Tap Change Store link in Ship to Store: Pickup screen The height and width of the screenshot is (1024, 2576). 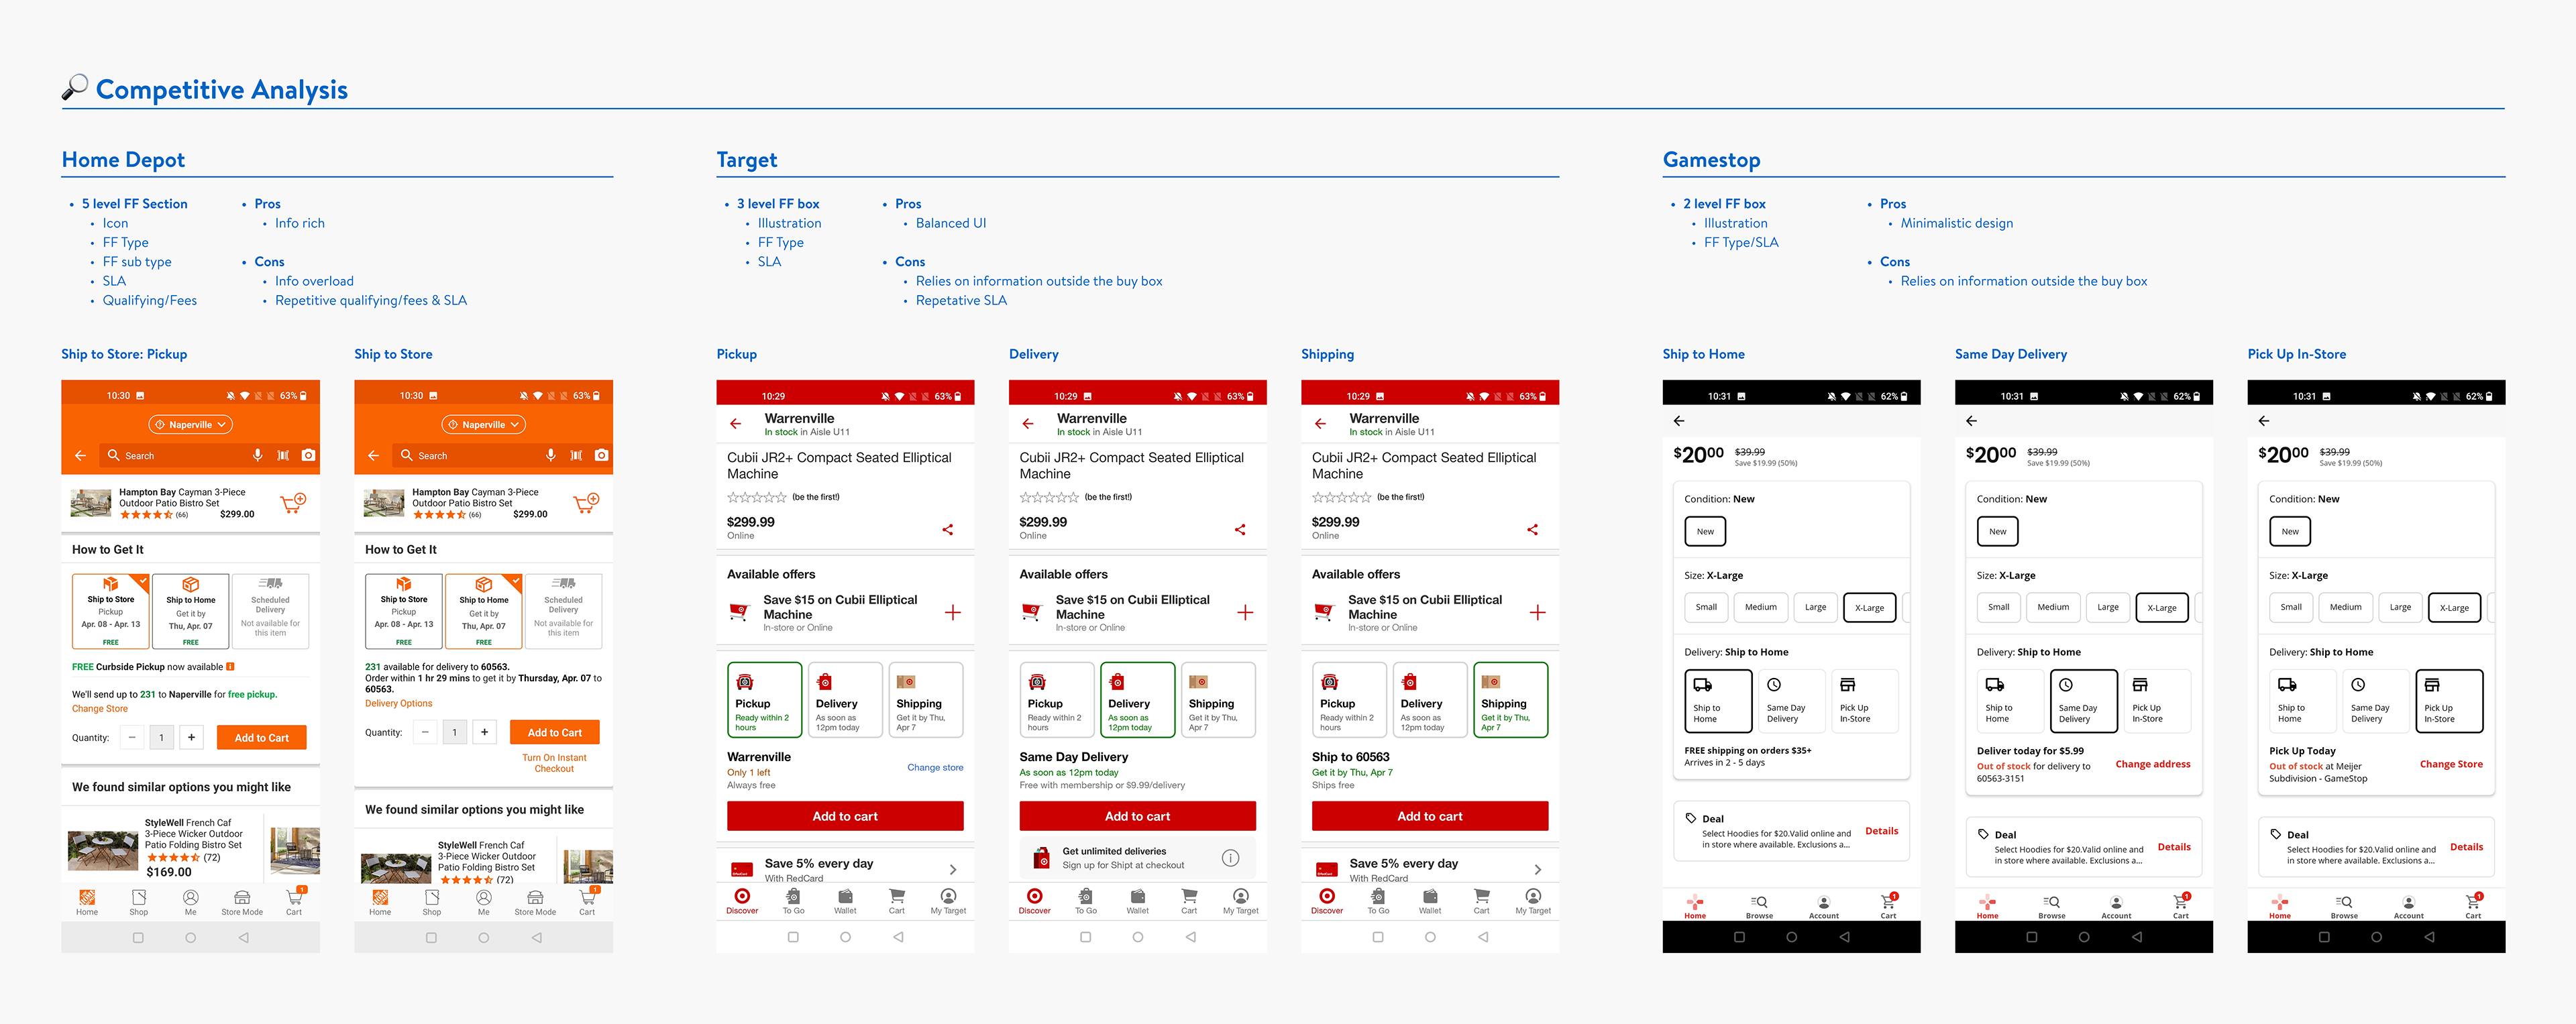(100, 709)
